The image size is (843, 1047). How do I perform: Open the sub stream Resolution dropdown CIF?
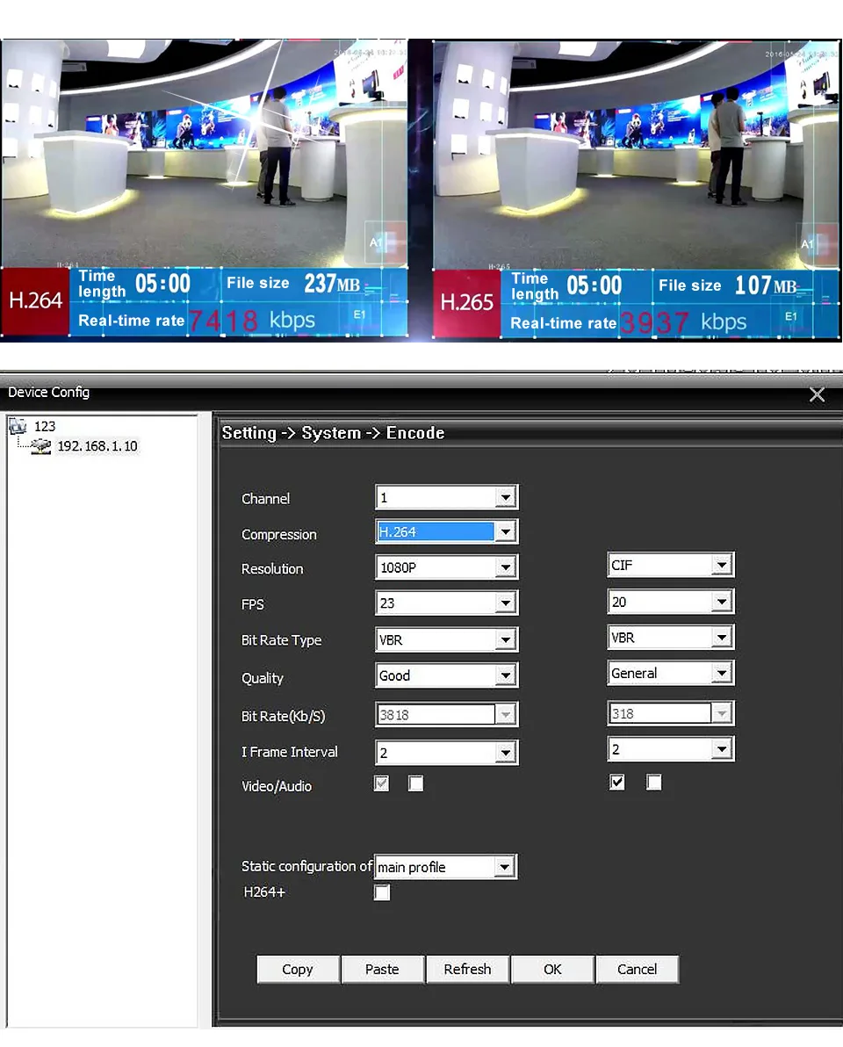(x=671, y=566)
